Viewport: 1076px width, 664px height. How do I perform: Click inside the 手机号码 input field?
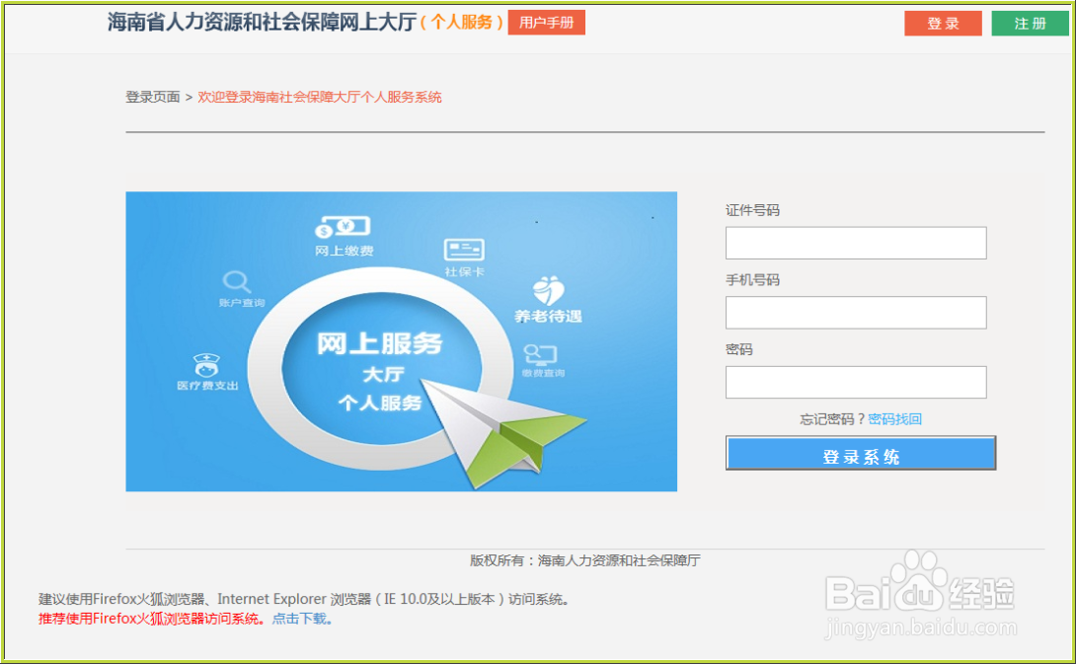(855, 312)
